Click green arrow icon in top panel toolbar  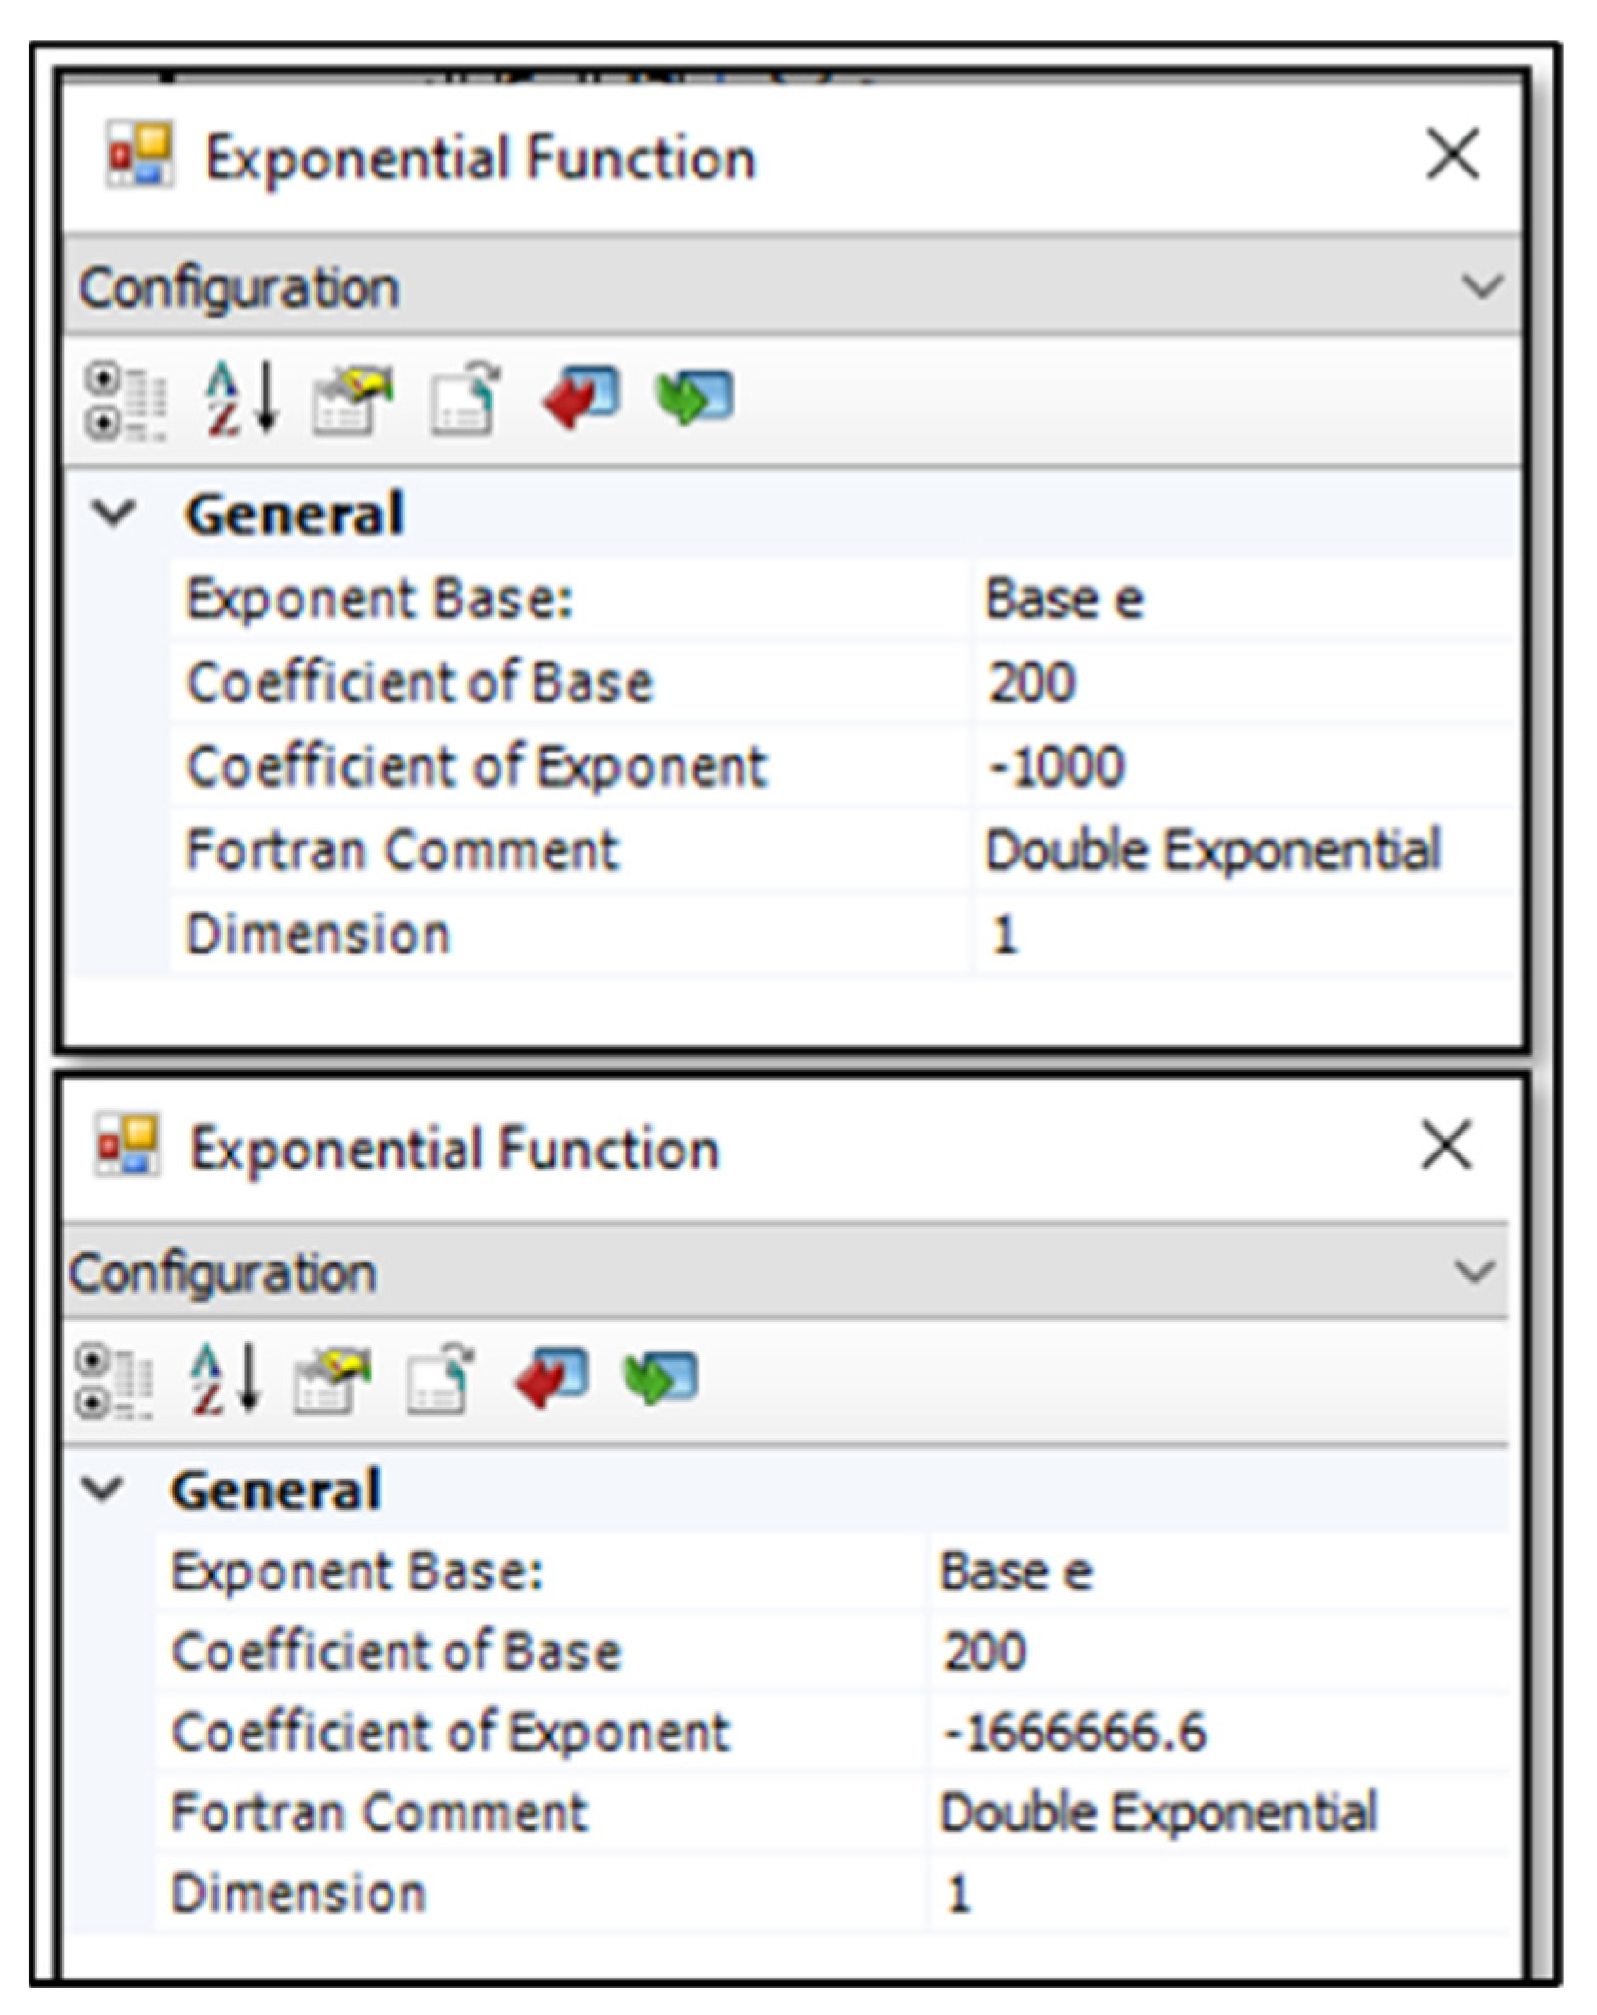tap(694, 397)
